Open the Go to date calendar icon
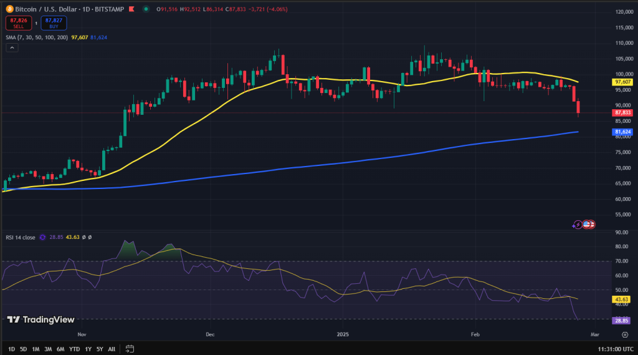638x355 pixels. click(130, 349)
